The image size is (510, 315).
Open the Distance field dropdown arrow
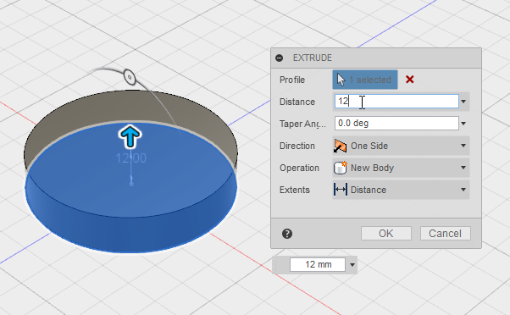463,102
